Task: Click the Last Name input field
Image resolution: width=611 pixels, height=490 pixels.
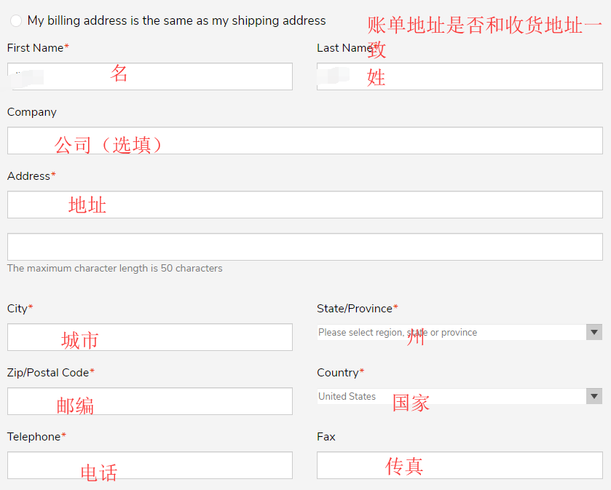Action: click(x=460, y=76)
